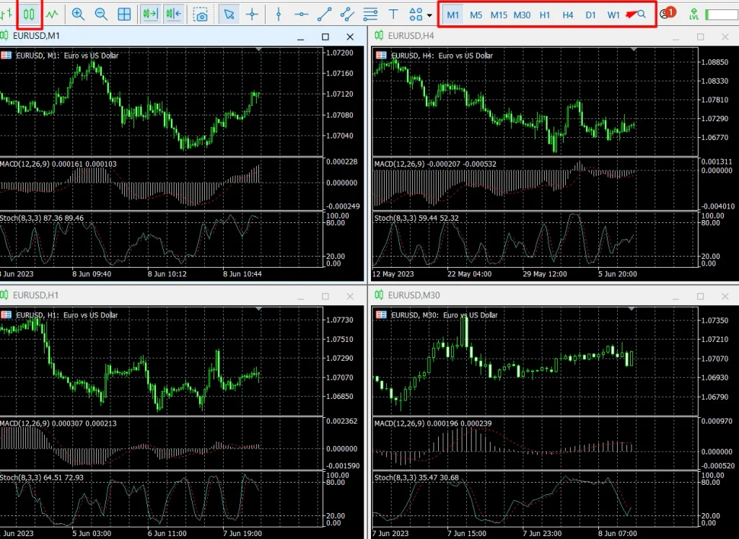739x539 pixels.
Task: Activate the EURUSD,M30 chart window title
Action: (x=414, y=295)
